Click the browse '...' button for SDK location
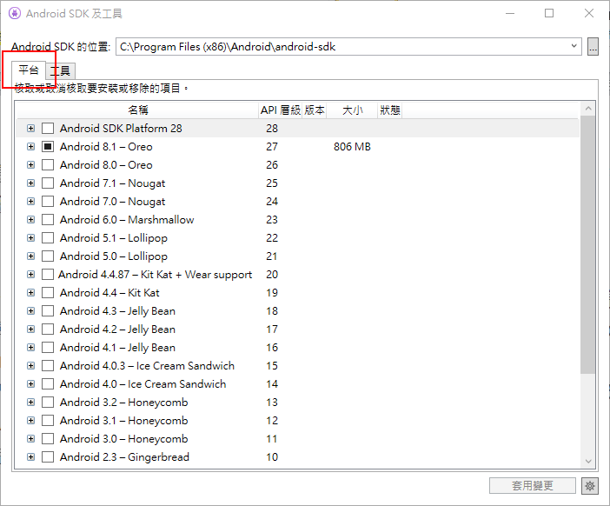 coord(593,47)
